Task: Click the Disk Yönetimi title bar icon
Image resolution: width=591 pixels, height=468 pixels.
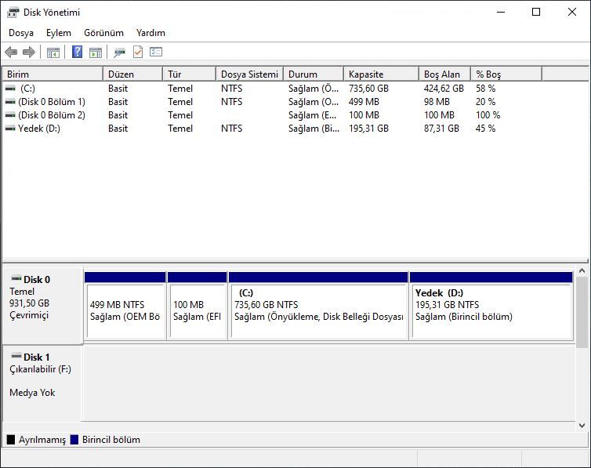Action: 13,13
